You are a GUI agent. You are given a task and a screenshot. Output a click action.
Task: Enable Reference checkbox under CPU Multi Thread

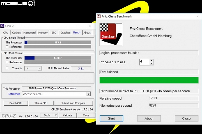coord(7,62)
